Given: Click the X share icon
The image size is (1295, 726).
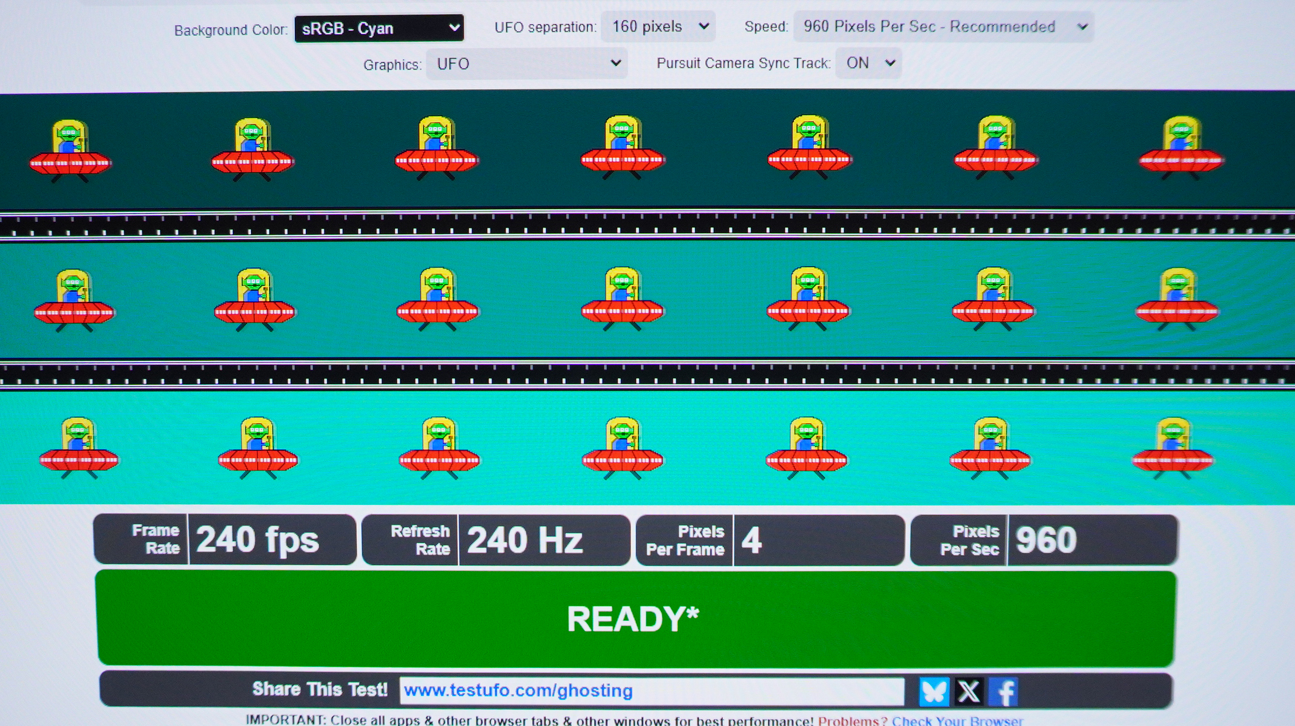Looking at the screenshot, I should point(968,691).
